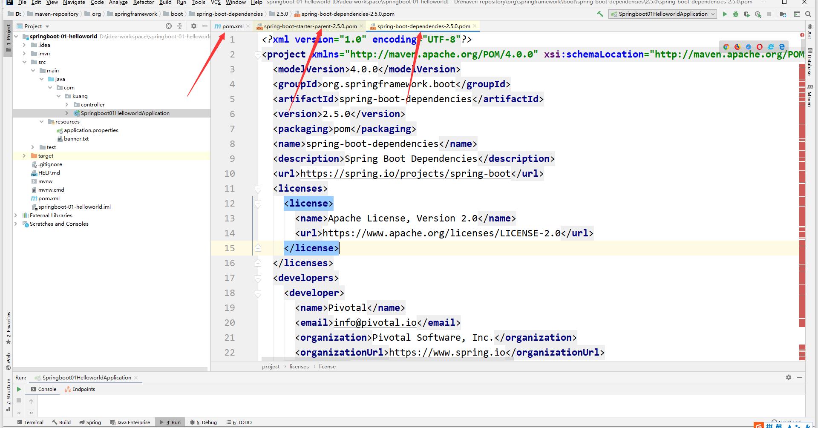Open Project panel settings gear
818x428 pixels.
point(194,26)
